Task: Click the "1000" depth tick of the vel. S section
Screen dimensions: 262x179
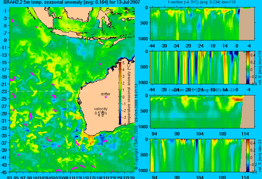Action: (x=143, y=170)
